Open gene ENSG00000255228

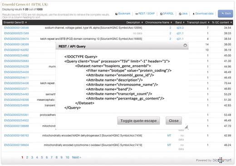[16, 66]
